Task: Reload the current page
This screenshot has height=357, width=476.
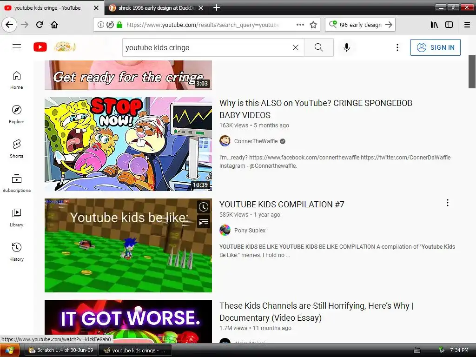Action: pyautogui.click(x=40, y=25)
